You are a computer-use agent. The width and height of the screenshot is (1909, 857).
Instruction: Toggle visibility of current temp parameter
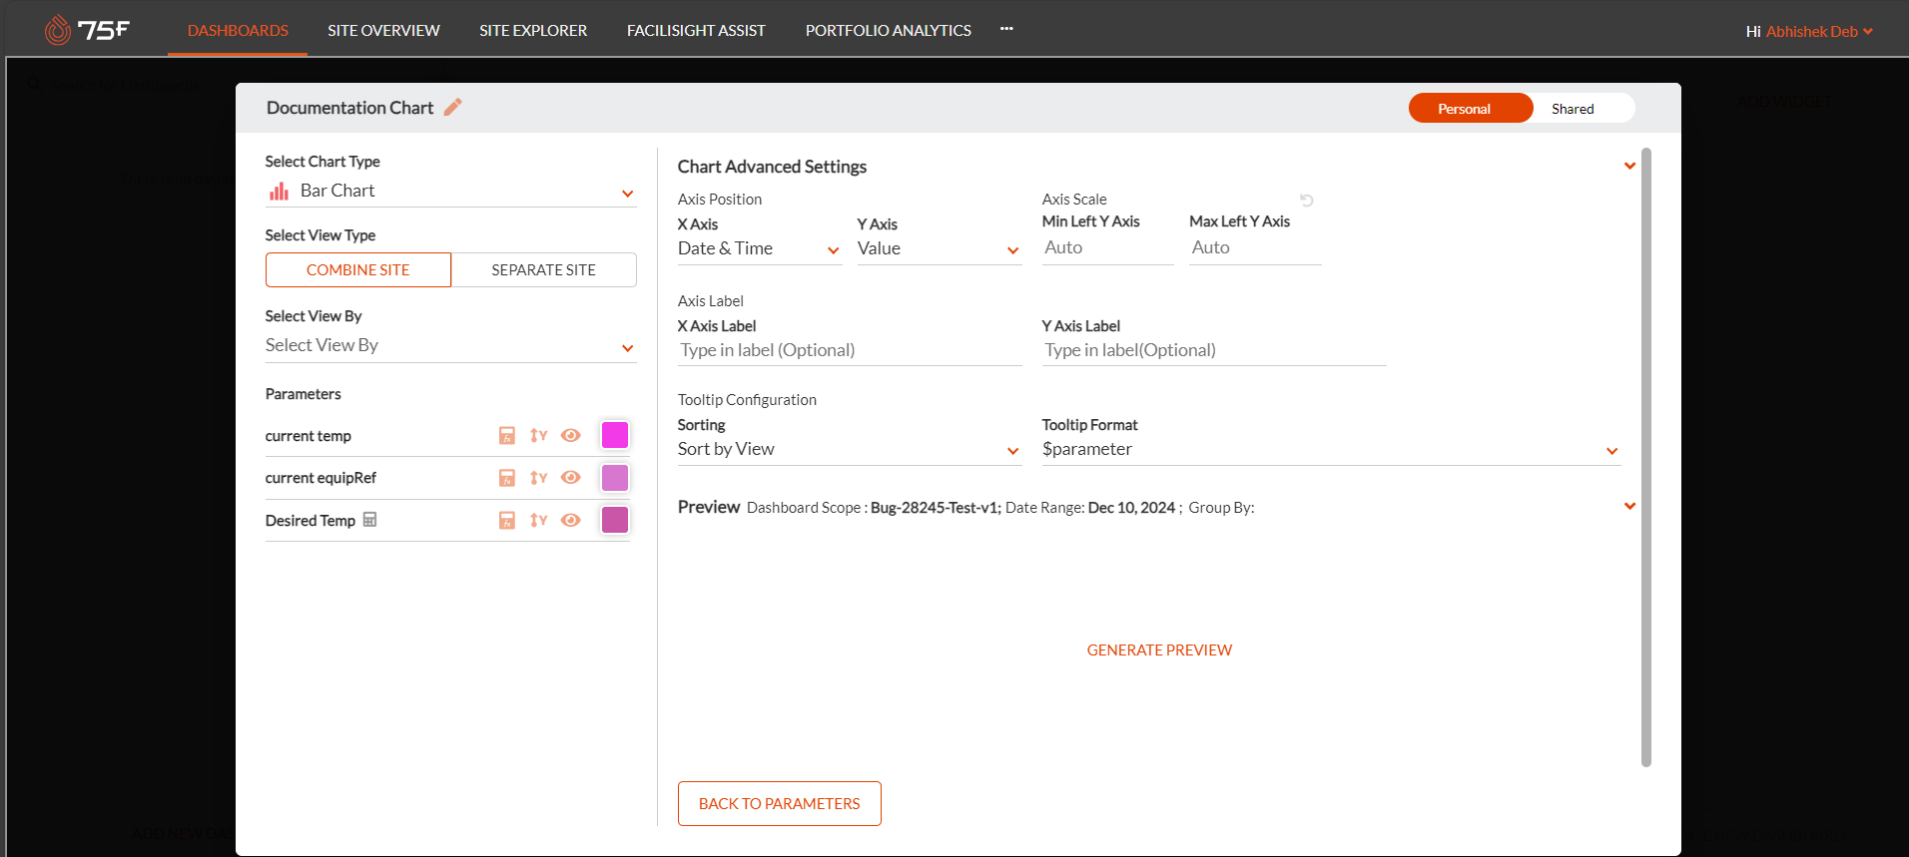point(571,435)
